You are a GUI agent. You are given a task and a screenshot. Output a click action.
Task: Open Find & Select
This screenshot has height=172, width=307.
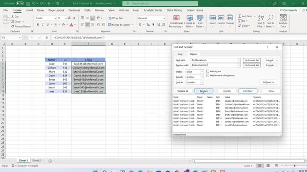pyautogui.click(x=270, y=21)
